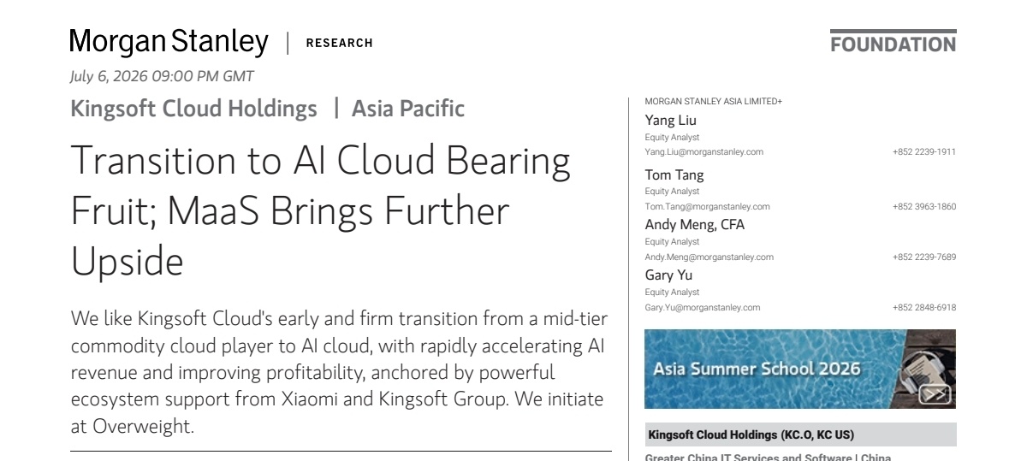Viewport: 1027px width, 461px height.
Task: Email Tom.Tang@morganstanley.com
Action: tap(707, 207)
